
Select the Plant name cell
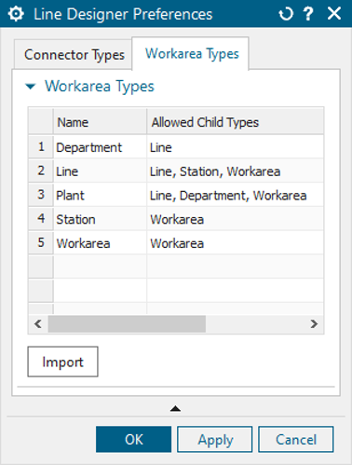(100, 195)
